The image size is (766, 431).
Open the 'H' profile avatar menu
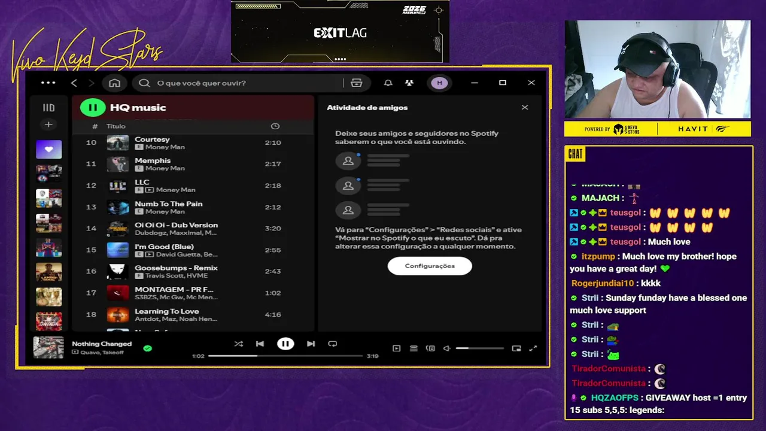[x=440, y=83]
